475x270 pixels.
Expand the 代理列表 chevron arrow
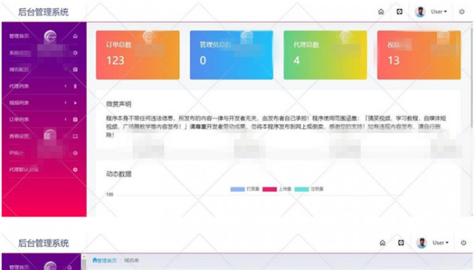click(x=65, y=86)
